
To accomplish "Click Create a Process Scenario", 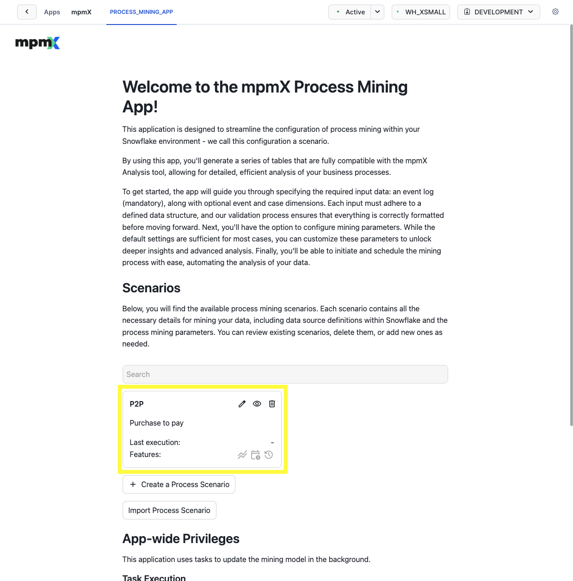I will point(179,484).
